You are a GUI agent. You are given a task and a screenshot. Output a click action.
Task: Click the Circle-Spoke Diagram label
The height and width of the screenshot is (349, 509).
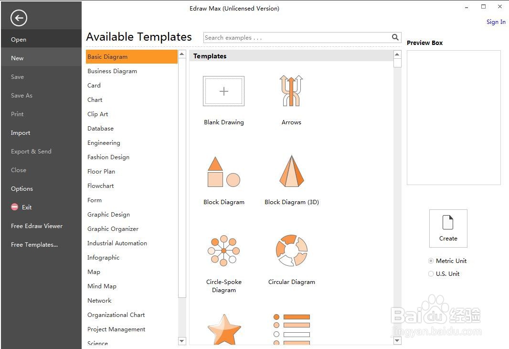click(x=223, y=285)
